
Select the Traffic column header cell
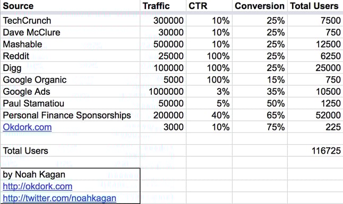pos(163,6)
